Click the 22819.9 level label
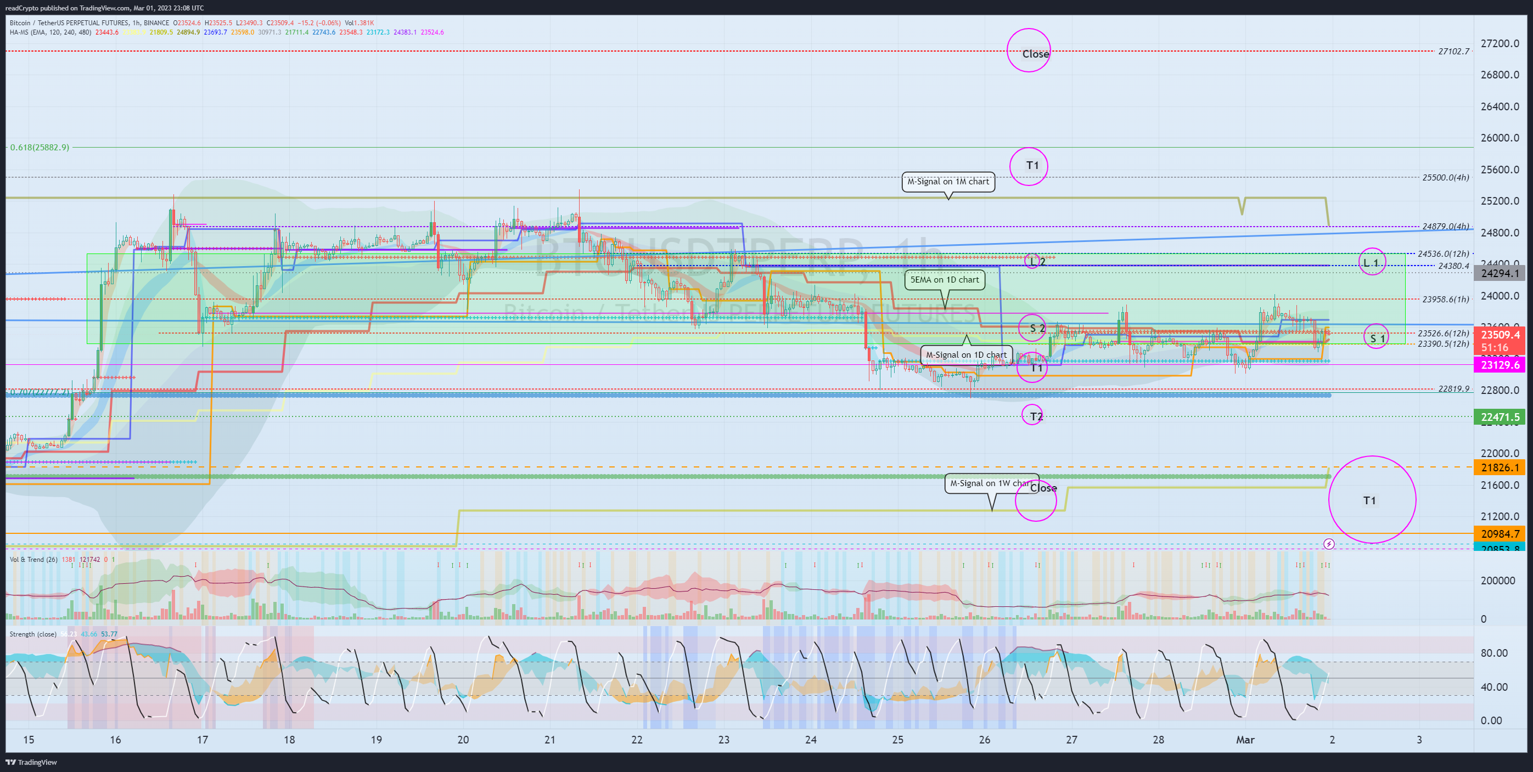The height and width of the screenshot is (772, 1533). pyautogui.click(x=1453, y=389)
